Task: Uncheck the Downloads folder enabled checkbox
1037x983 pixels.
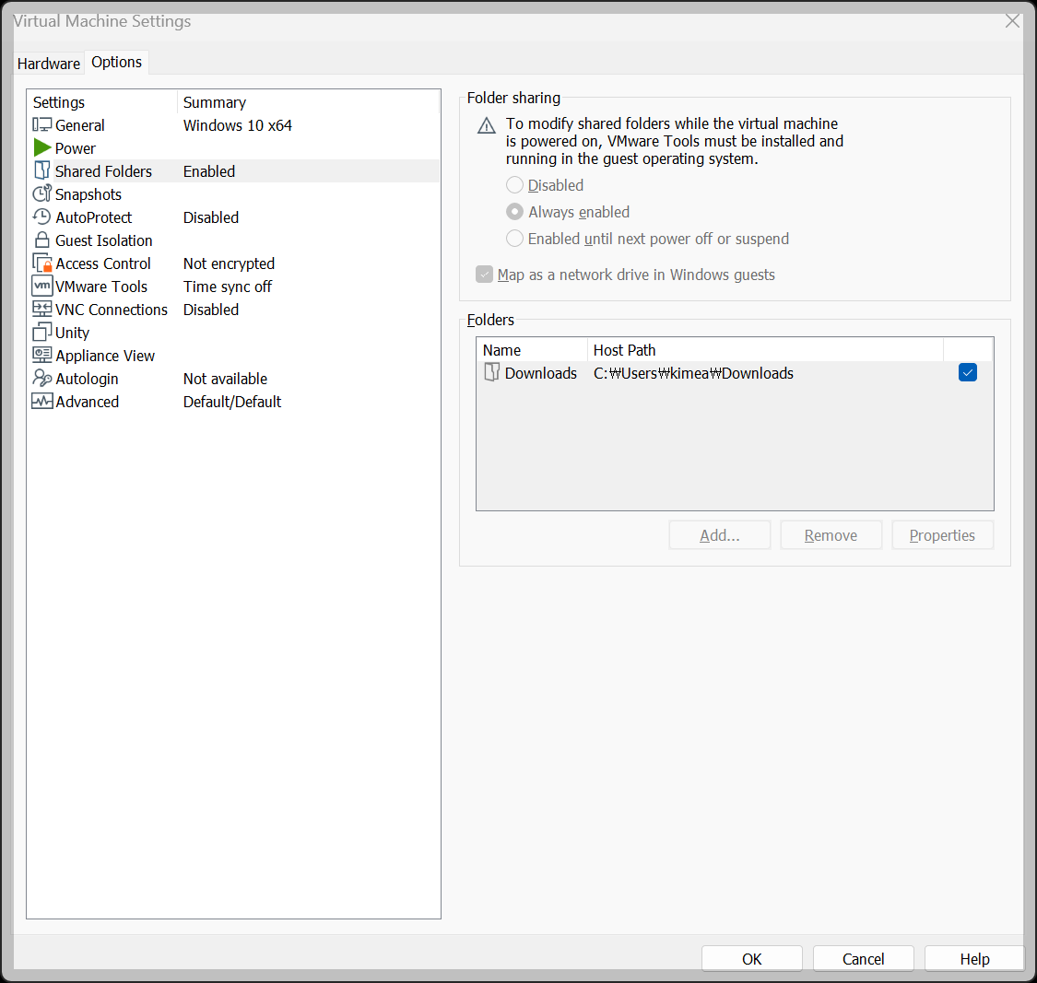Action: pos(968,373)
